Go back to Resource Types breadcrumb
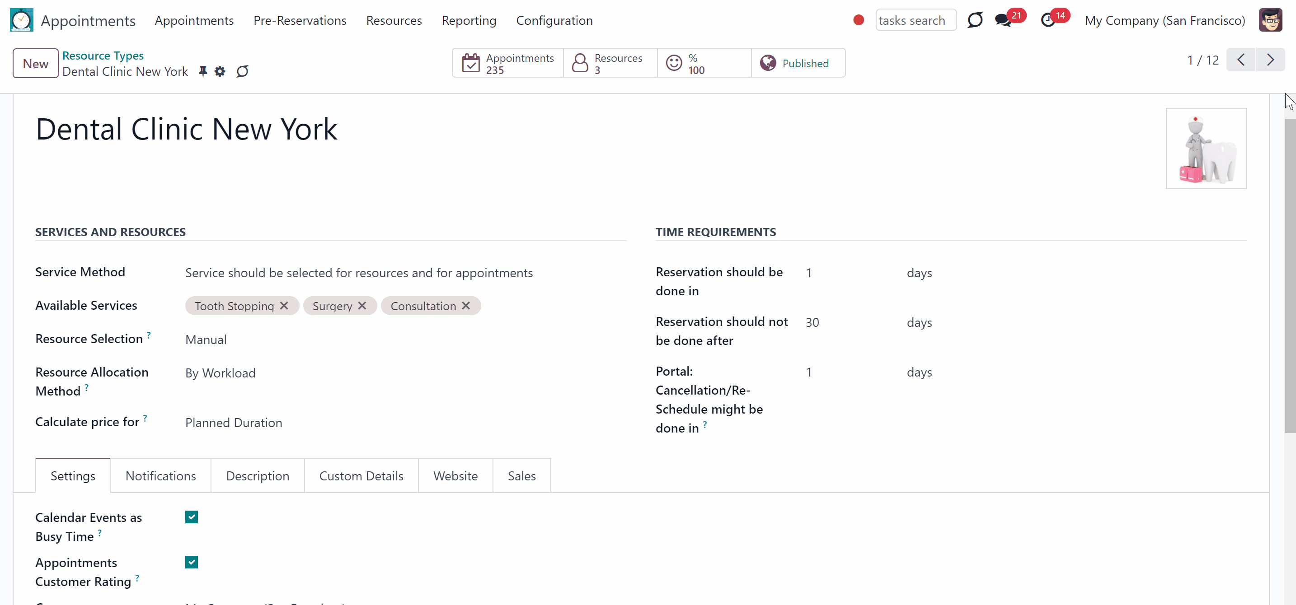The height and width of the screenshot is (605, 1296). [x=103, y=55]
